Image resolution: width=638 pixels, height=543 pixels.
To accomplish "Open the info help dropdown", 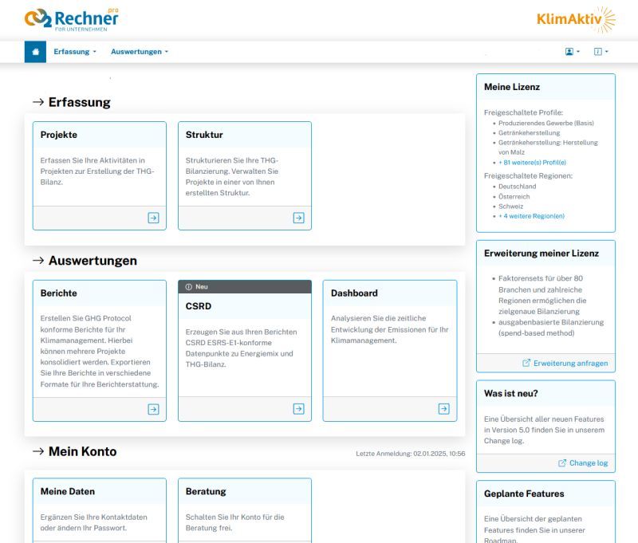I will click(601, 52).
